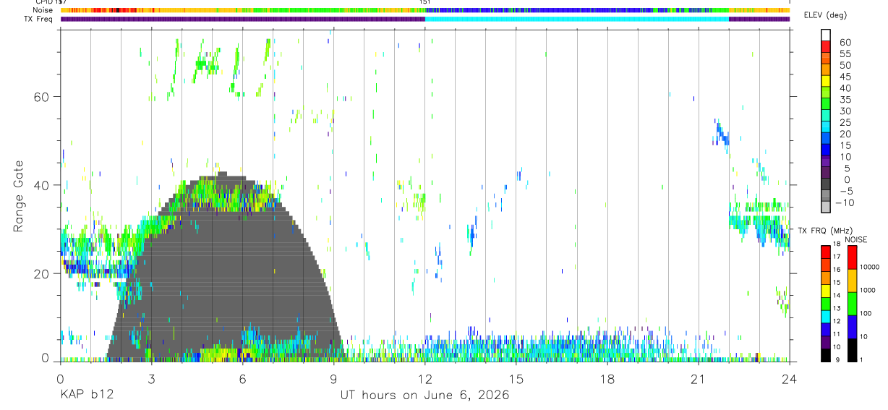Click the '100' tick on the NOISE colorbar

(865, 313)
